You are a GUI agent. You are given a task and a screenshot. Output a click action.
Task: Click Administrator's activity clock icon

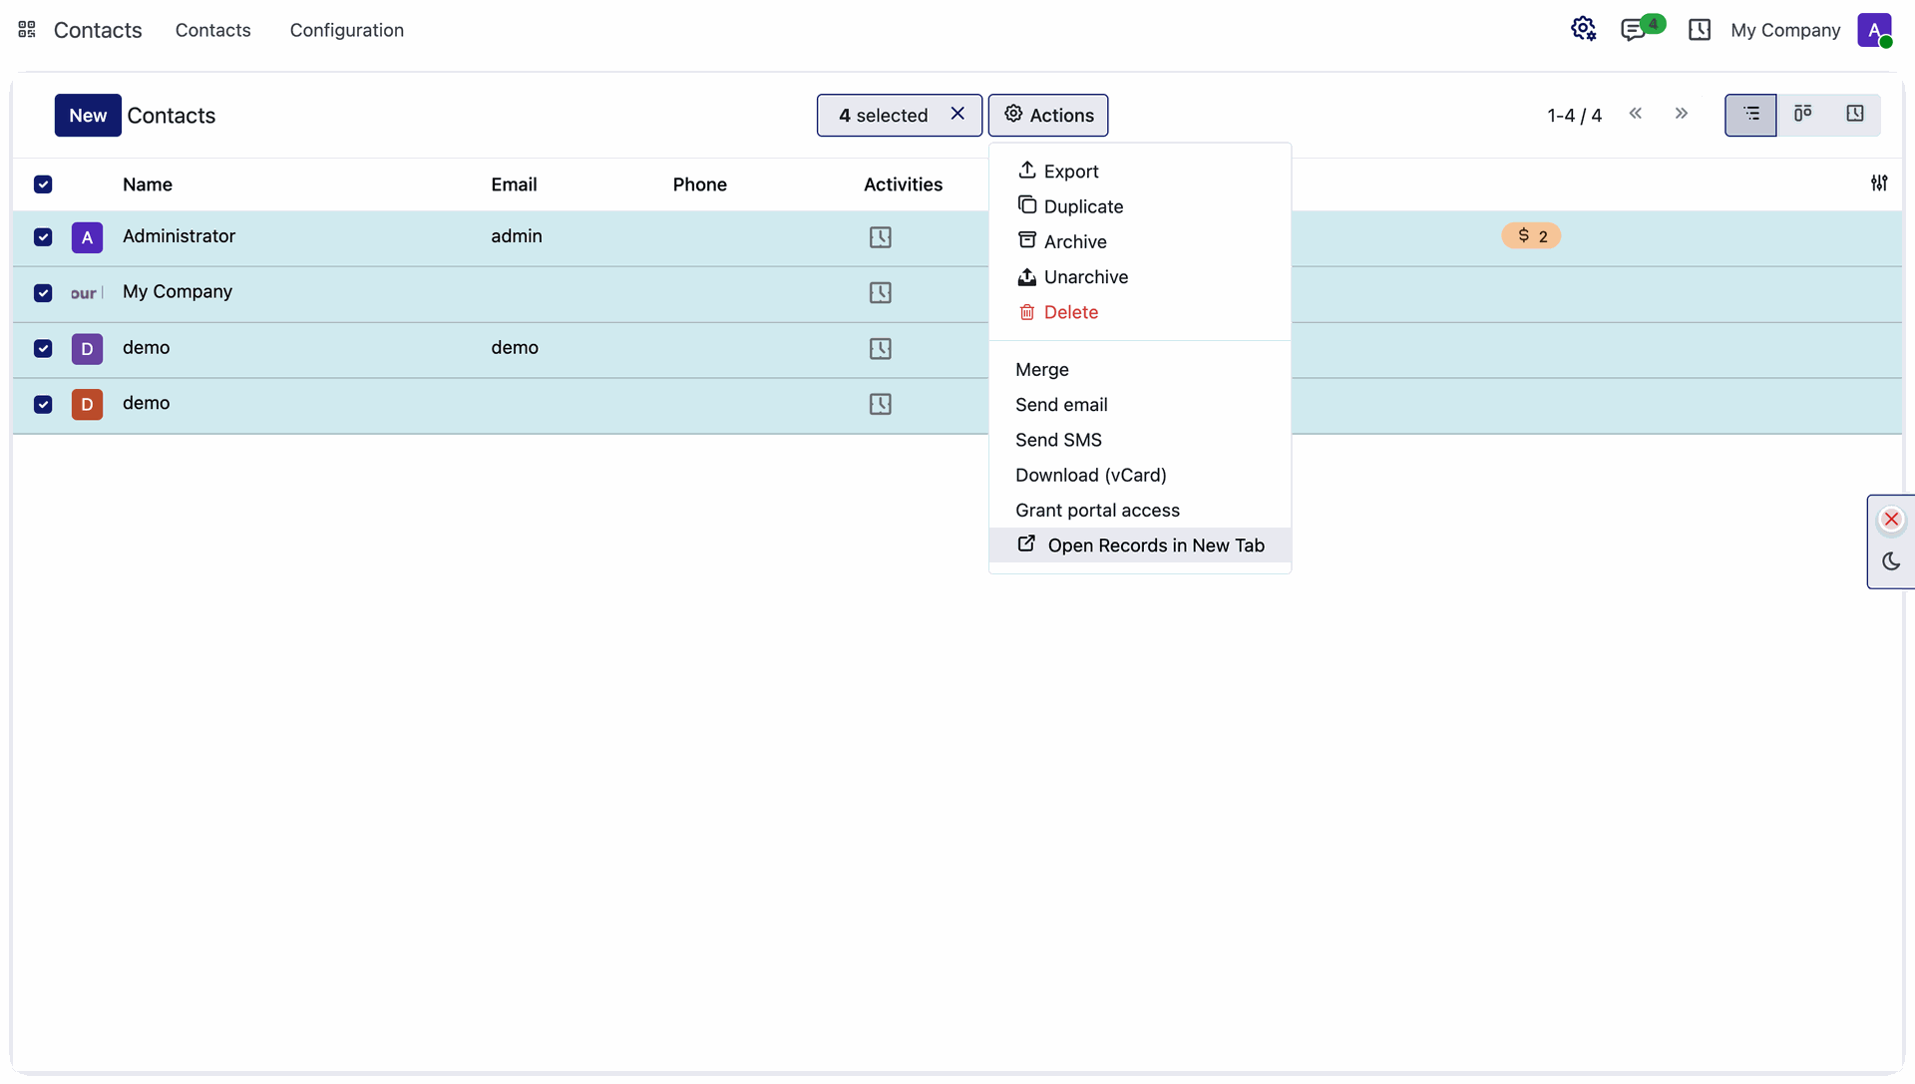880,237
